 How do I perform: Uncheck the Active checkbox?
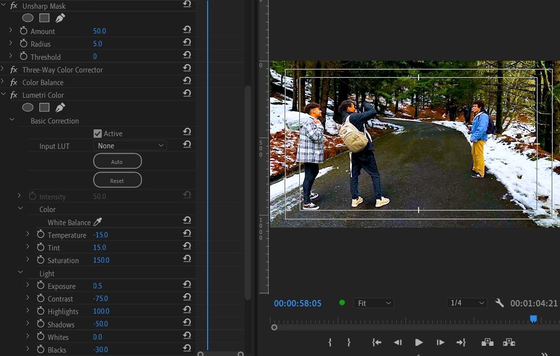pyautogui.click(x=97, y=133)
